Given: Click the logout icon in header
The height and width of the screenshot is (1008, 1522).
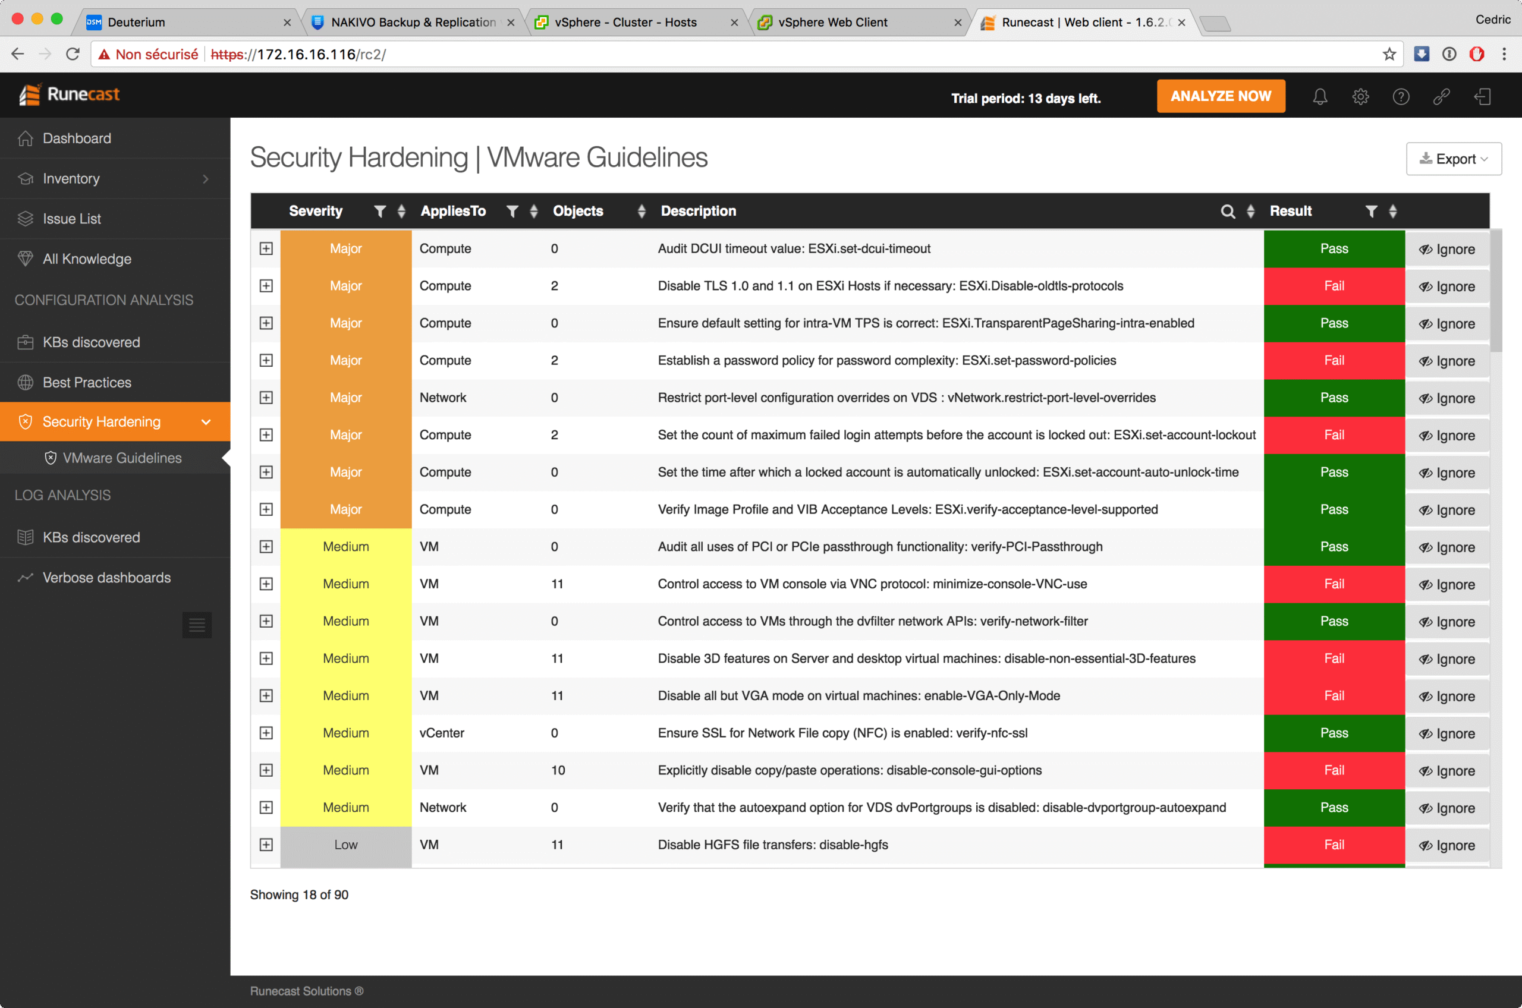Looking at the screenshot, I should 1482,97.
